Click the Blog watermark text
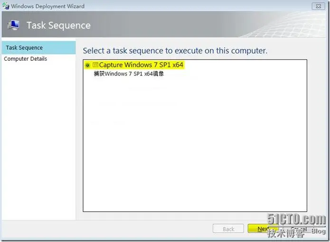 coord(319,231)
